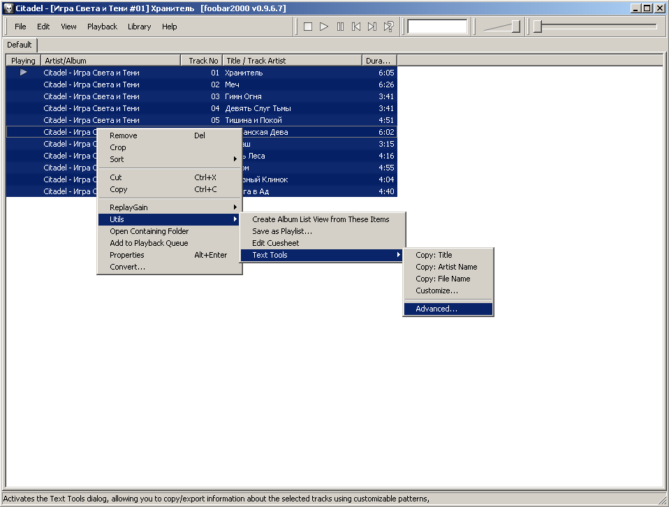Choose Customize… in Text Tools
Screen dimensions: 669x507
(x=448, y=291)
